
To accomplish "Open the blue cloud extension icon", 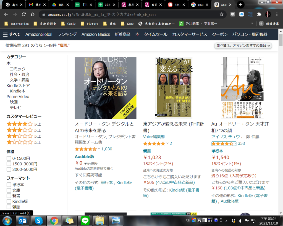I will 242,14.
